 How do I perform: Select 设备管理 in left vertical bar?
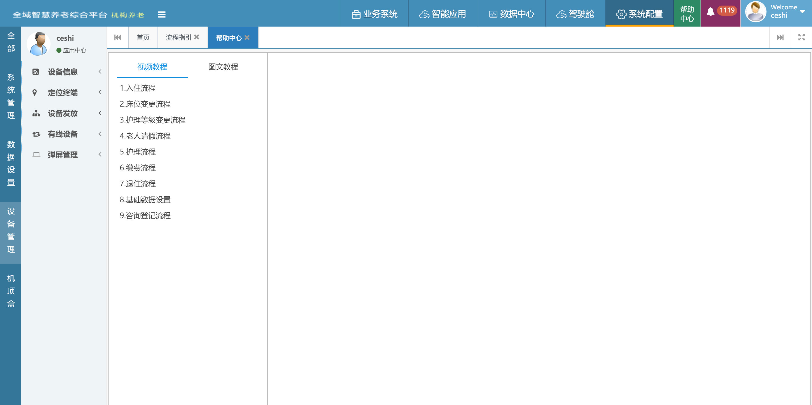coord(11,233)
